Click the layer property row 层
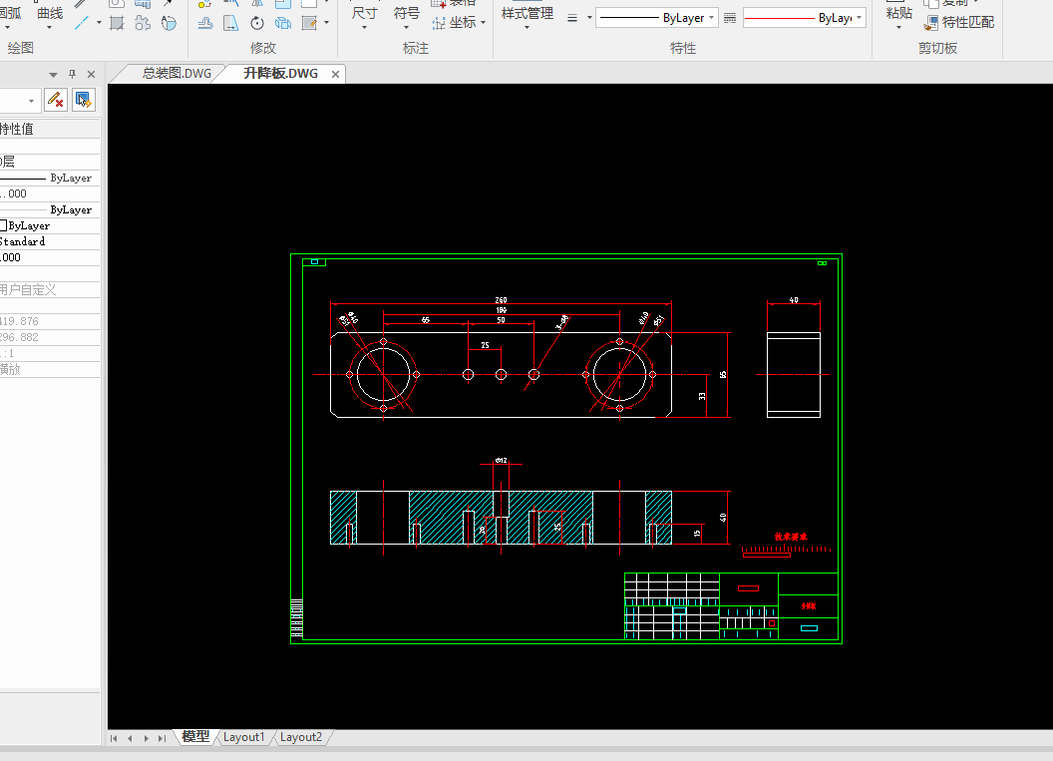The image size is (1053, 761). click(50, 162)
